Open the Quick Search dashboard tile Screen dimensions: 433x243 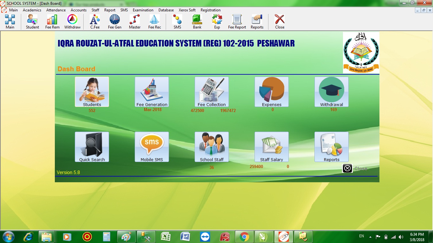pyautogui.click(x=92, y=147)
